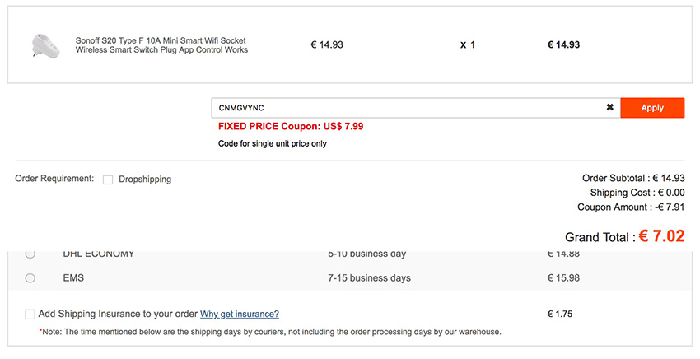Clear the coupon code with the X icon
The height and width of the screenshot is (359, 700).
click(x=609, y=108)
